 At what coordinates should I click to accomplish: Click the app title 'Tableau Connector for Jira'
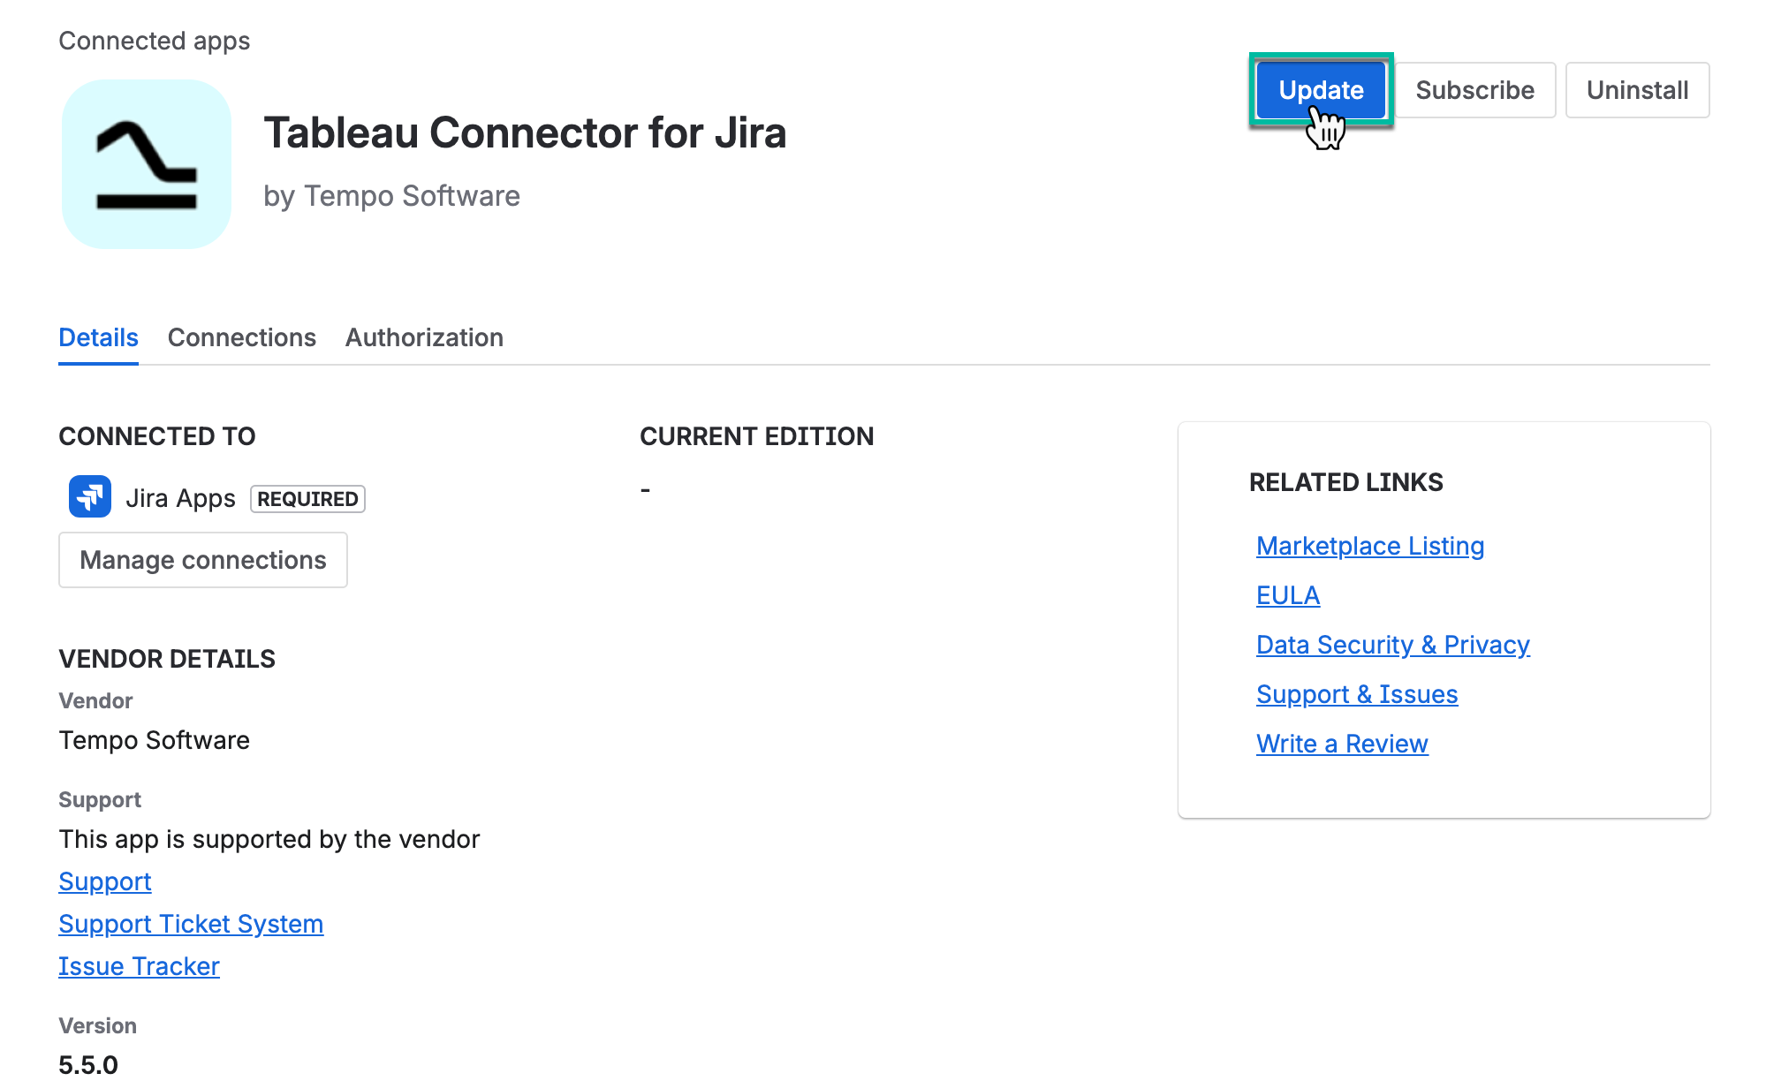coord(525,132)
